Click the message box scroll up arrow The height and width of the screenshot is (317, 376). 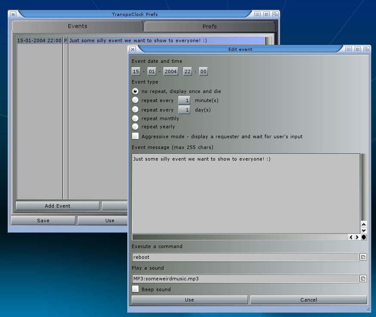364,224
